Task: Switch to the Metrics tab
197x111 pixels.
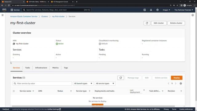Action: (55, 68)
